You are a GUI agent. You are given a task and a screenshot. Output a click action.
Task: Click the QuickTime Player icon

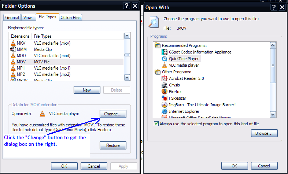pos(165,59)
